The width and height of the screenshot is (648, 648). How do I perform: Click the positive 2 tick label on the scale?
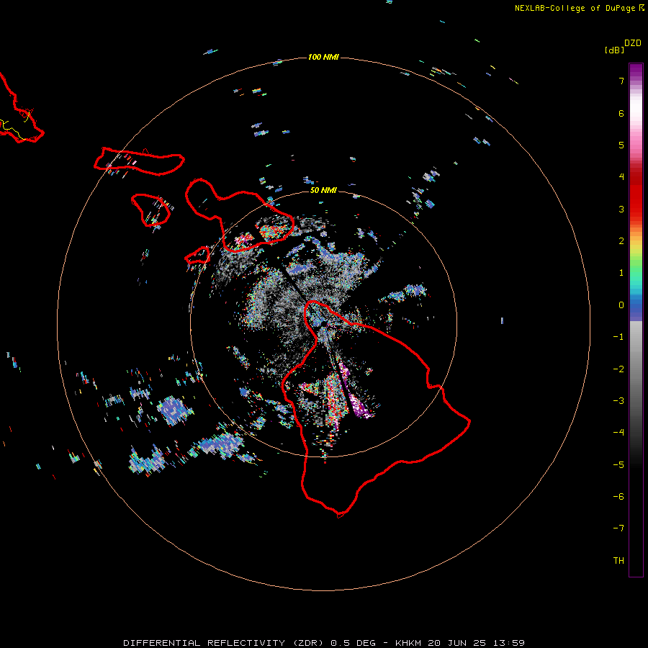pyautogui.click(x=621, y=241)
